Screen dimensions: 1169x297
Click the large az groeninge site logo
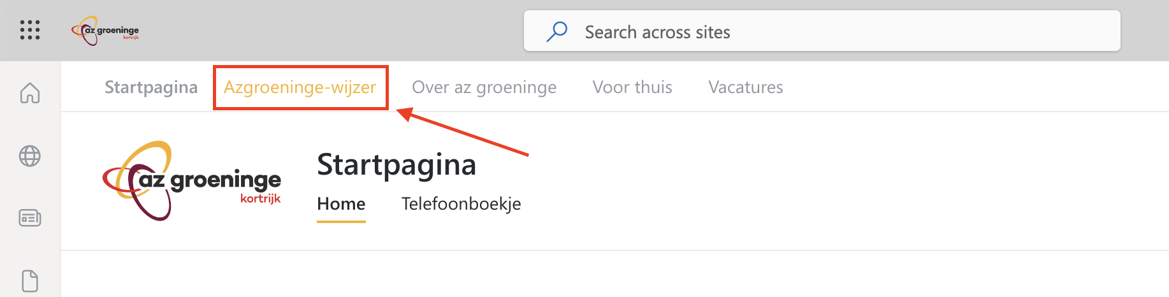pos(192,181)
